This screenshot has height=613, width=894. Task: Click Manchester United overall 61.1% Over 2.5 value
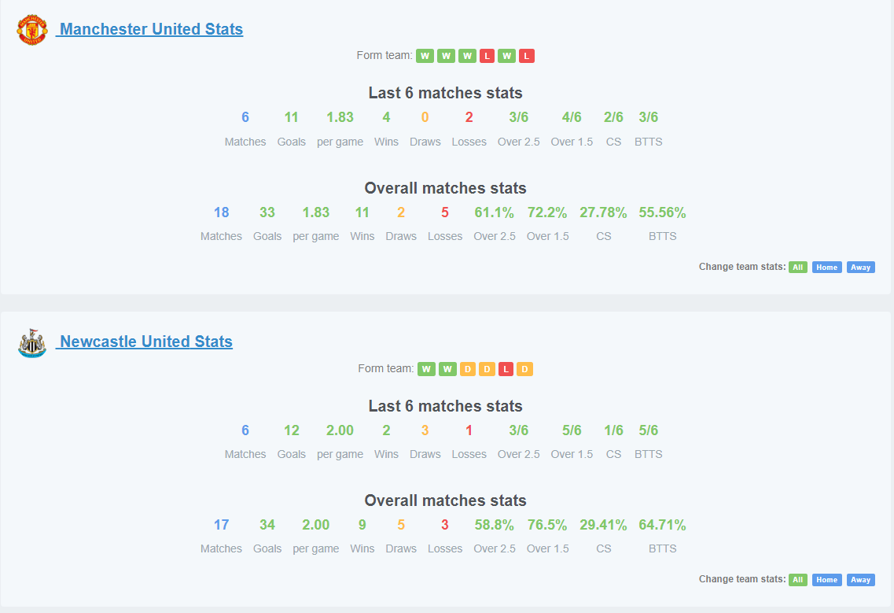(495, 213)
